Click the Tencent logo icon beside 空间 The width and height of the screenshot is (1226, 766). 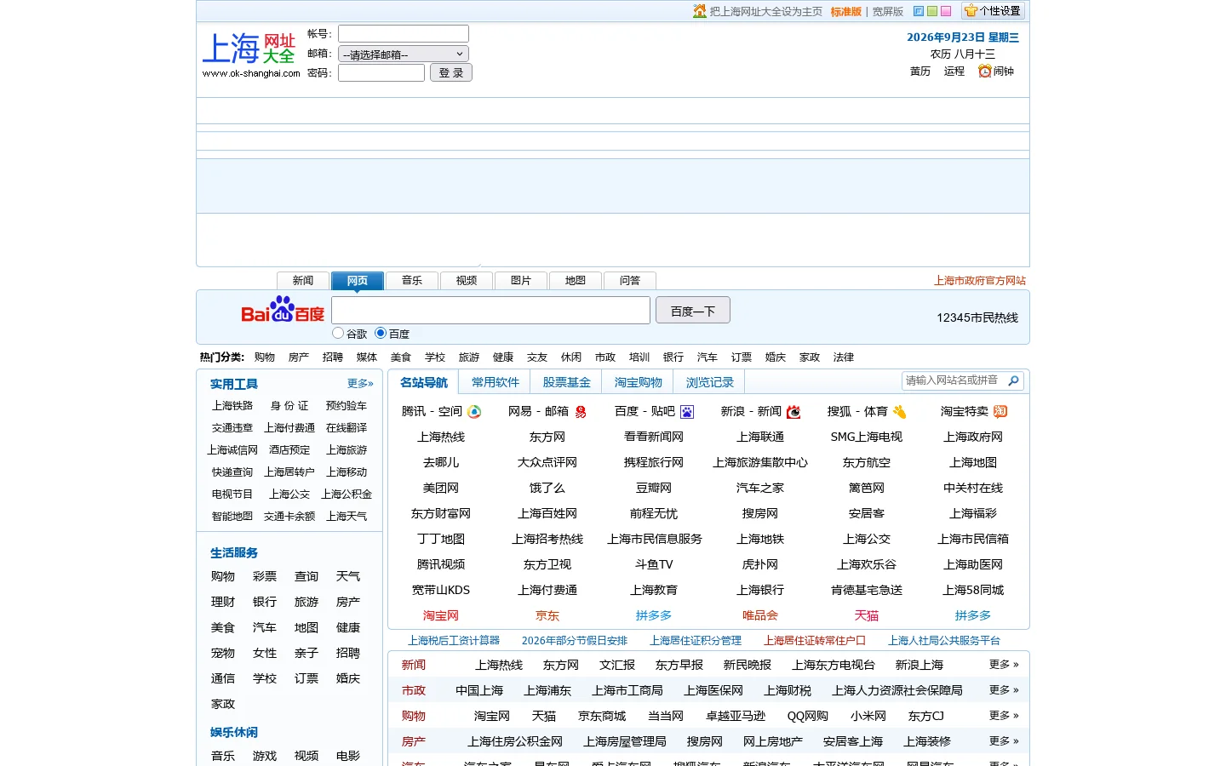point(475,412)
